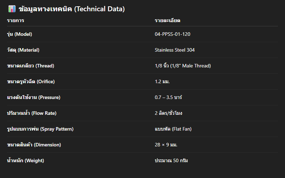This screenshot has width=285, height=178.
Task: Select the Orifice row label
Action: [31, 81]
